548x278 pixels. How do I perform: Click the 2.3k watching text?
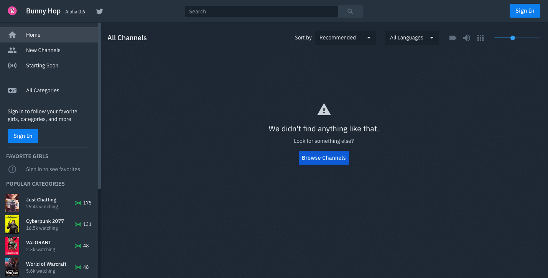41,250
